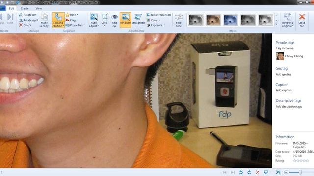Rotate counterclockwise from the bottom bar
The width and height of the screenshot is (314, 176).
tap(241, 172)
